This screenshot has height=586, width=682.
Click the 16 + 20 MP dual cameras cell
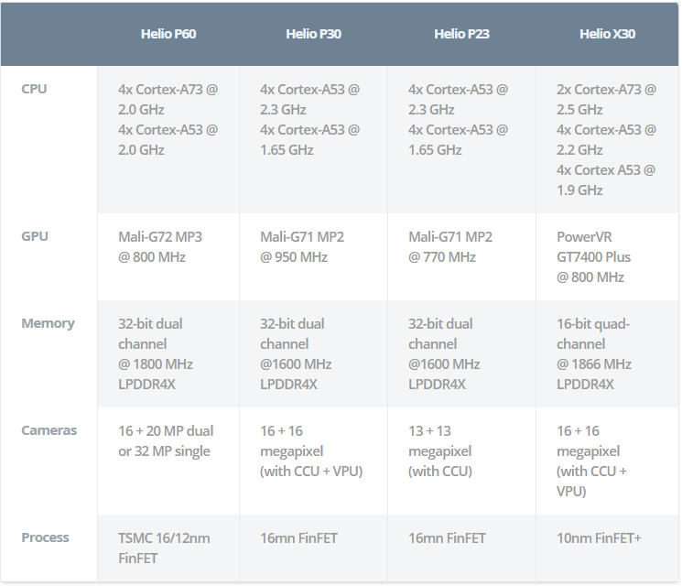(x=168, y=461)
